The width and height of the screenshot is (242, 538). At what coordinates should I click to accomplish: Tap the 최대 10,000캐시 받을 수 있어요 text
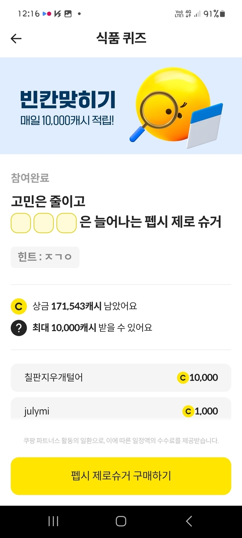92,328
